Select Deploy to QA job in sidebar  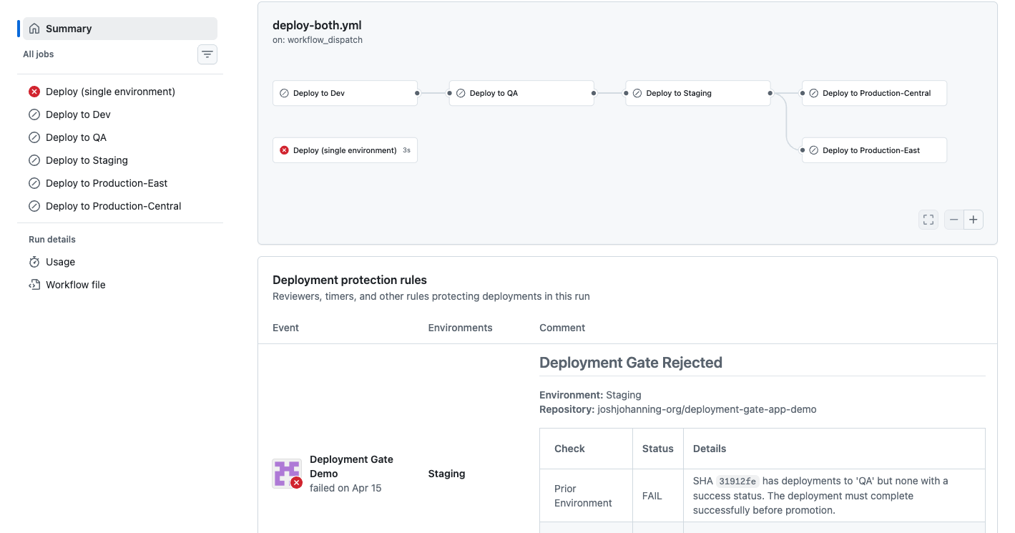tap(120, 137)
